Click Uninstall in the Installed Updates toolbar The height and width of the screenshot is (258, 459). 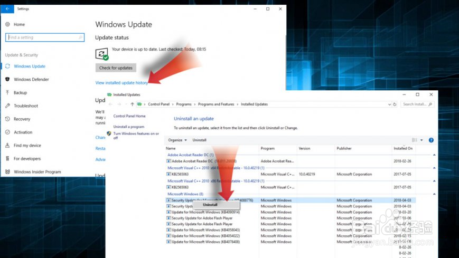tap(199, 140)
